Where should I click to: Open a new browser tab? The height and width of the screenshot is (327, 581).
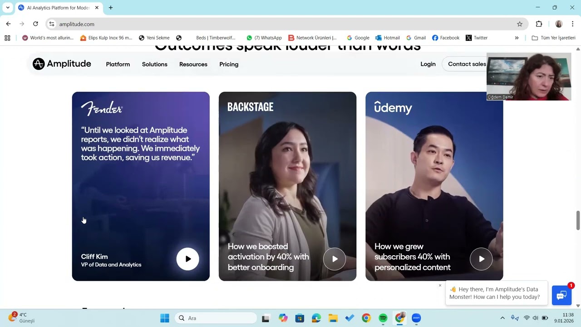[111, 8]
